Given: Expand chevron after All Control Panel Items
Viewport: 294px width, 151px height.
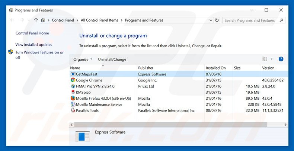Looking at the screenshot, I should (x=122, y=20).
